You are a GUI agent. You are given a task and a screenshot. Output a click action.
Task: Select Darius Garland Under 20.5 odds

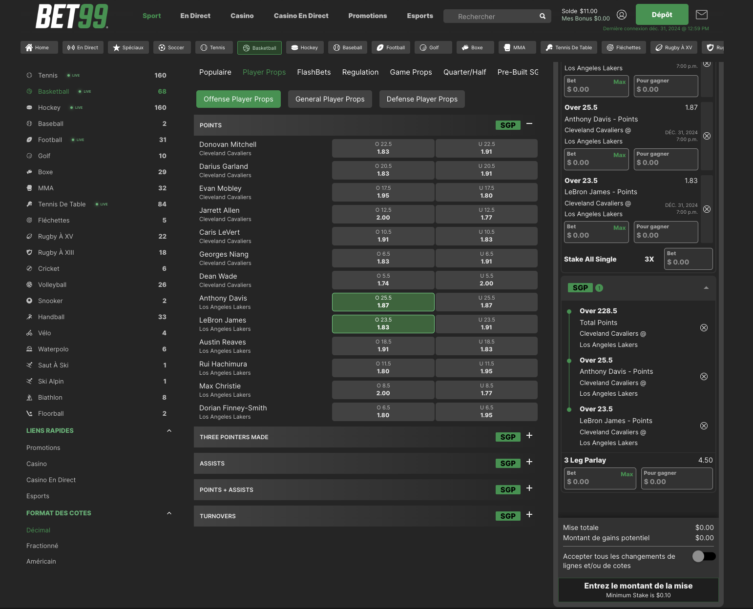pos(486,170)
